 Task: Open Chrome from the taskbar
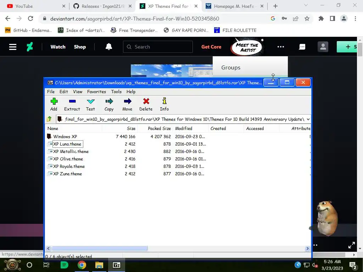click(x=82, y=265)
